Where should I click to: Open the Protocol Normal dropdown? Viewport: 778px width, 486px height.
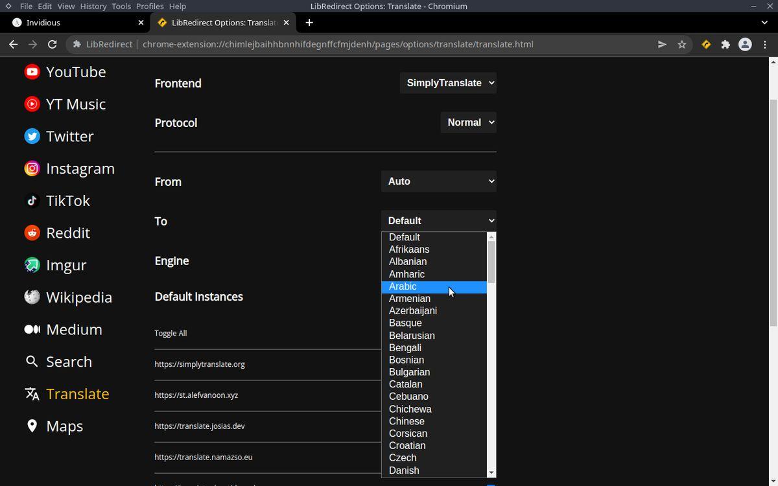click(468, 122)
